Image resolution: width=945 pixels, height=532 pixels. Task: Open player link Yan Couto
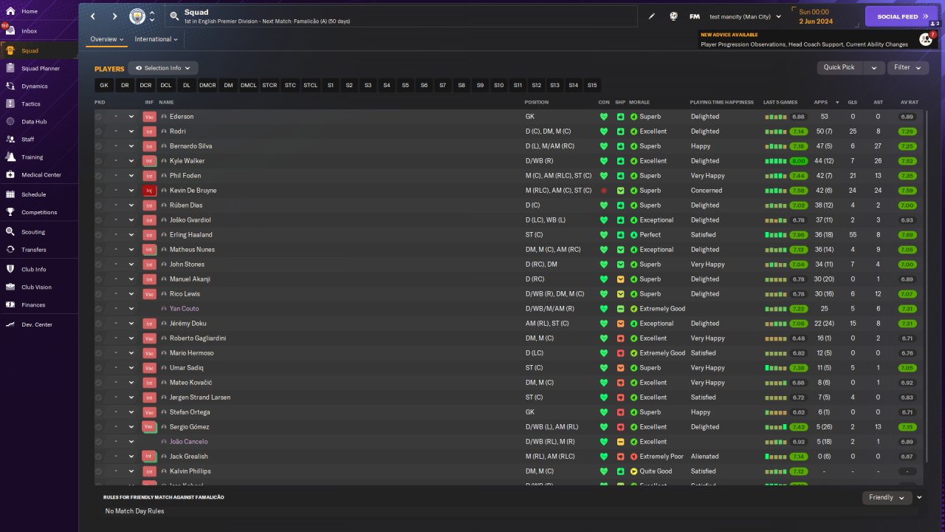[x=184, y=309]
